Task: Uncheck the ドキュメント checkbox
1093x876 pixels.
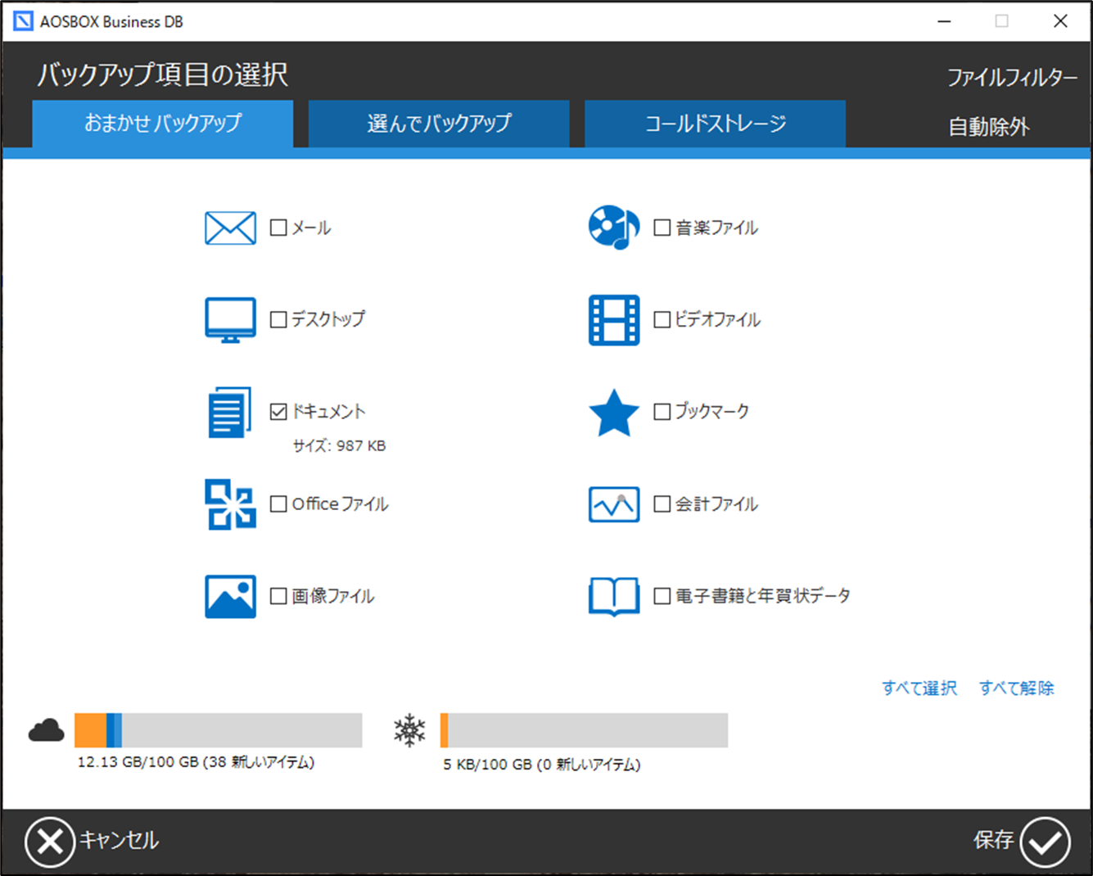Action: [x=278, y=411]
